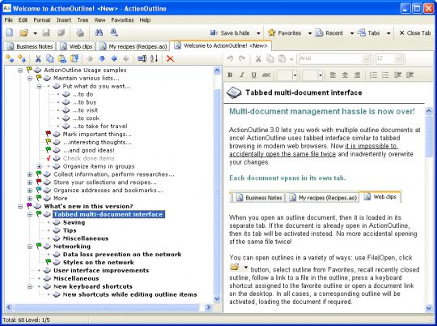The height and width of the screenshot is (326, 437).
Task: Click the Save & hide button
Action: (x=230, y=33)
